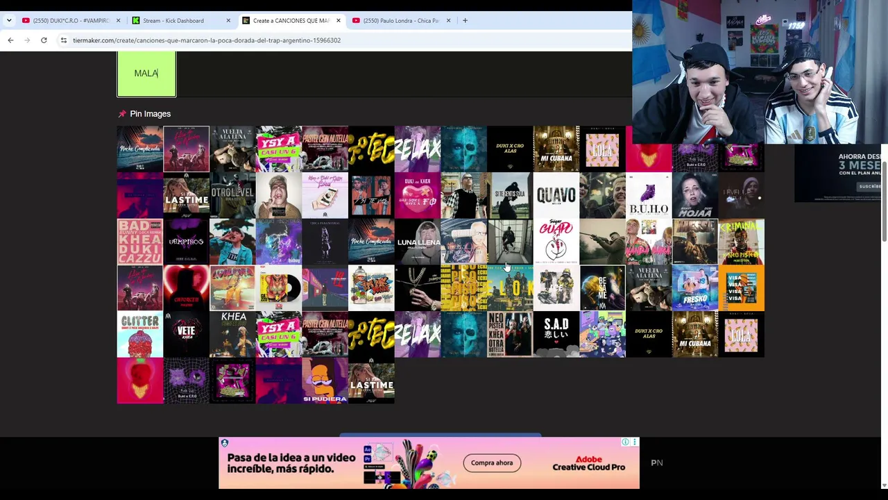Image resolution: width=888 pixels, height=500 pixels.
Task: Choose the Vampiros cover thumbnail
Action: [186, 242]
